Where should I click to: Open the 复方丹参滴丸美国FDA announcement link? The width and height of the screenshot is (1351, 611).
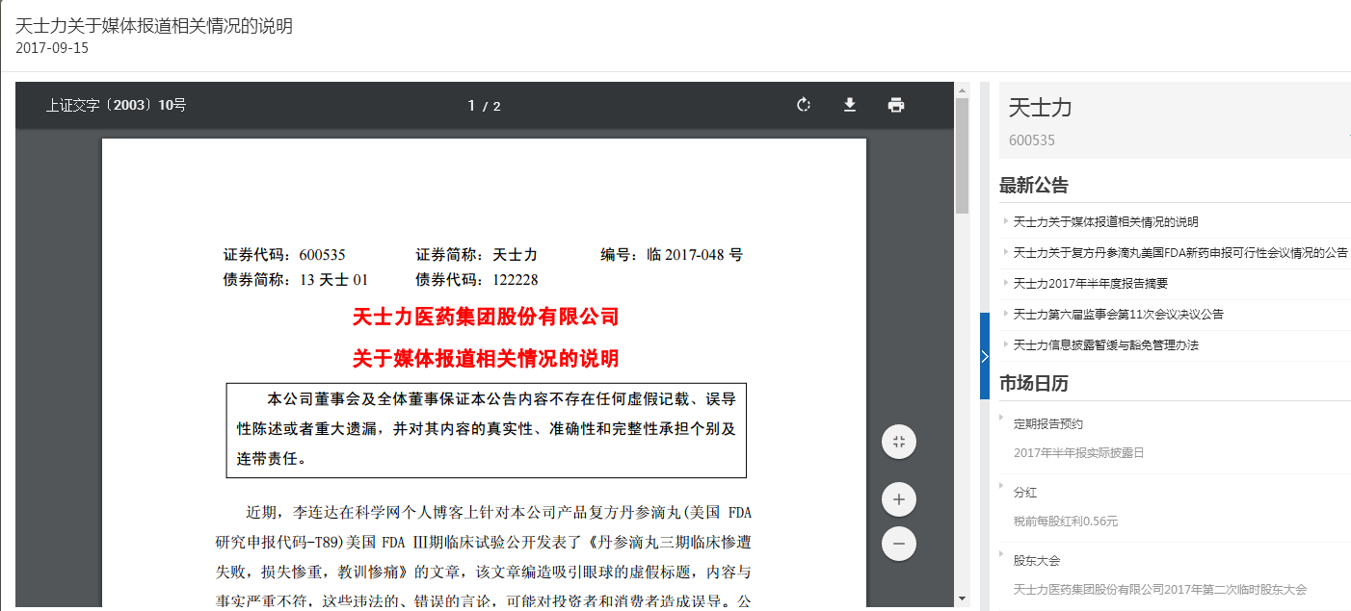1179,253
